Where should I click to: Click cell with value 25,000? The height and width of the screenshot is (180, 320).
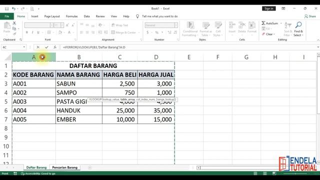click(120, 110)
